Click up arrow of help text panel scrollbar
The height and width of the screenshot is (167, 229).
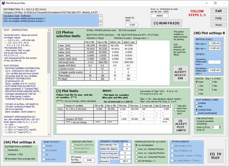coord(49,30)
